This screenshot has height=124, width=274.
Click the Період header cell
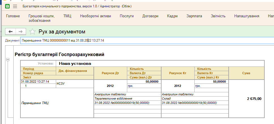pos(38,69)
